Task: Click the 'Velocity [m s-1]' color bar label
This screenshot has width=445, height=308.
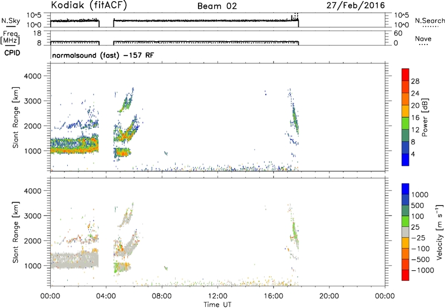Action: (439, 232)
